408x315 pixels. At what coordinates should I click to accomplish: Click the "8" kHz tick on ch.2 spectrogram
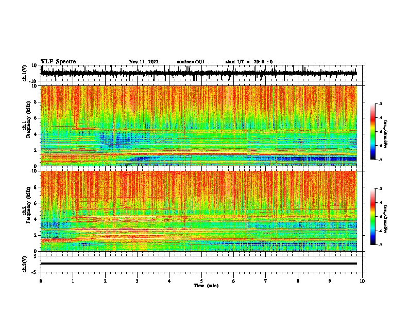36,187
